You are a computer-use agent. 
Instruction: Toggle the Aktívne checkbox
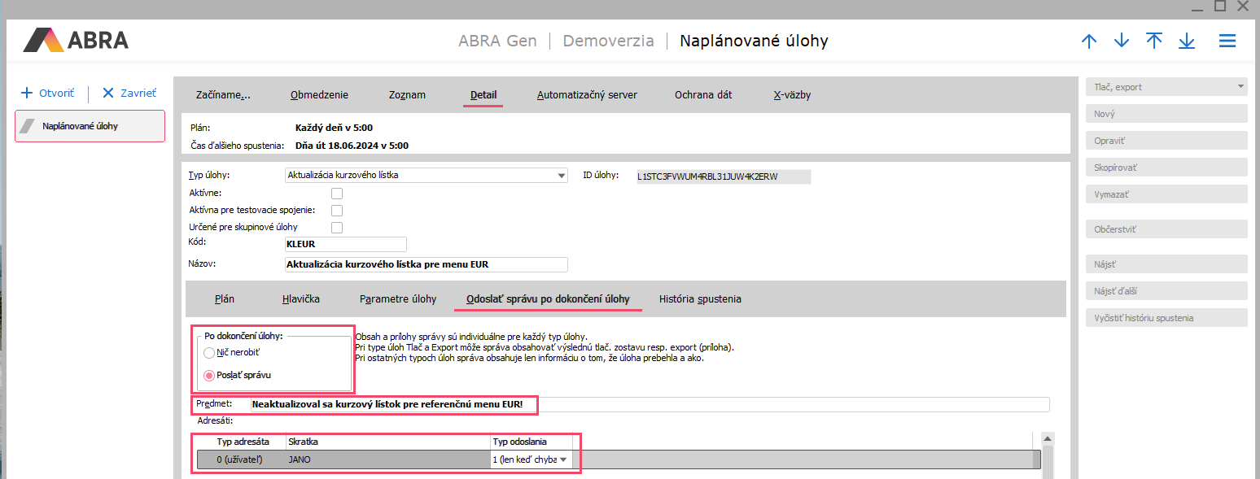(x=337, y=193)
